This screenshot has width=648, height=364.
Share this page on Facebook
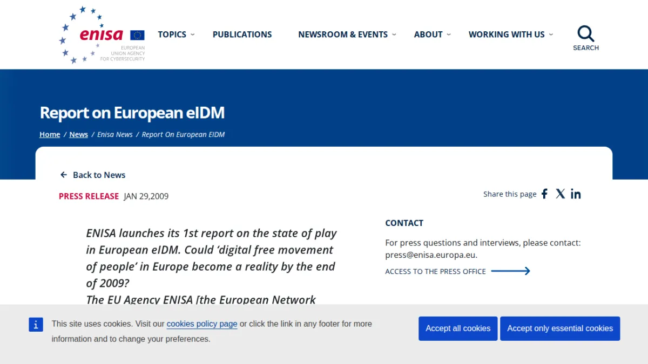point(544,194)
